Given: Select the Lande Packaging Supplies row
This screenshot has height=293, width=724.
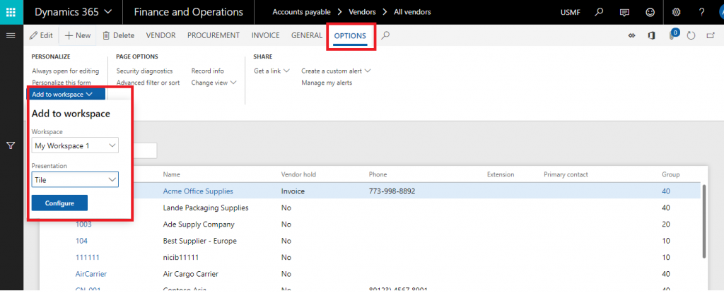Looking at the screenshot, I should point(369,208).
